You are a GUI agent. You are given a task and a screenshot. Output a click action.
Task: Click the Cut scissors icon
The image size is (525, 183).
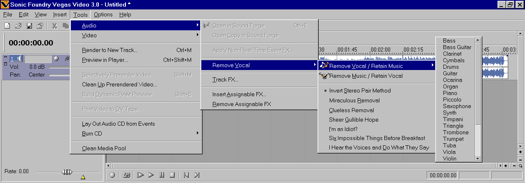55,26
